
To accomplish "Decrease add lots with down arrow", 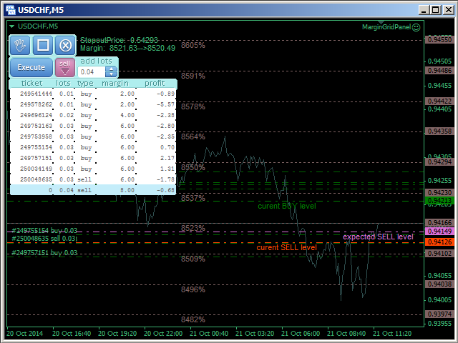I will coord(111,74).
